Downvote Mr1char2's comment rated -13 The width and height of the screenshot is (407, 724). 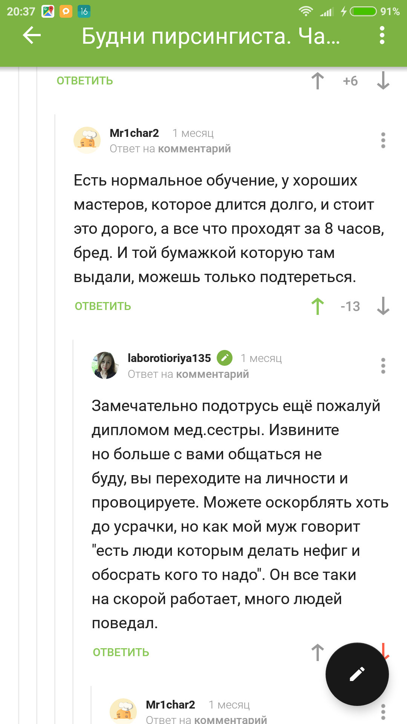383,306
